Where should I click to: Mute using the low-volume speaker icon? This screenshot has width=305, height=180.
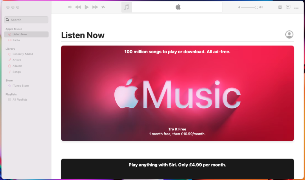pos(239,7)
